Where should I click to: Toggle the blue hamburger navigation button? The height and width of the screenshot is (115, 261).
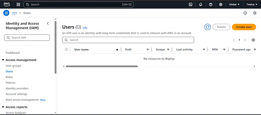click(x=6, y=13)
